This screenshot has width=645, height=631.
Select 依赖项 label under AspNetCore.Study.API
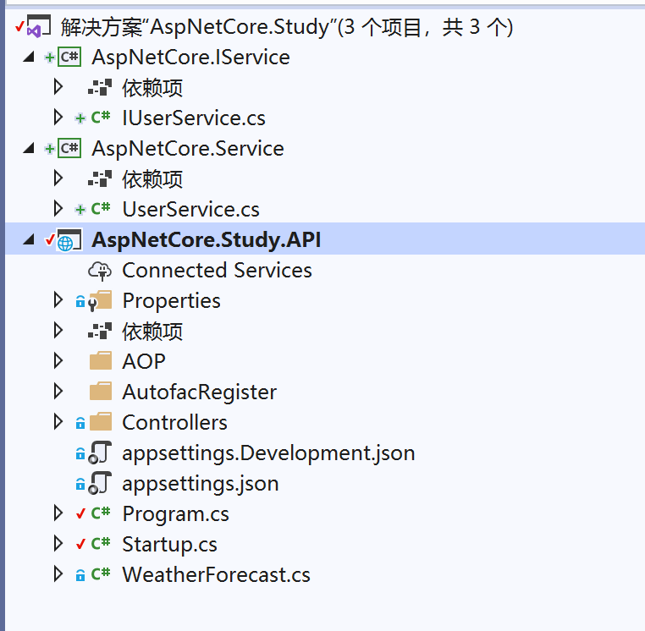click(152, 332)
